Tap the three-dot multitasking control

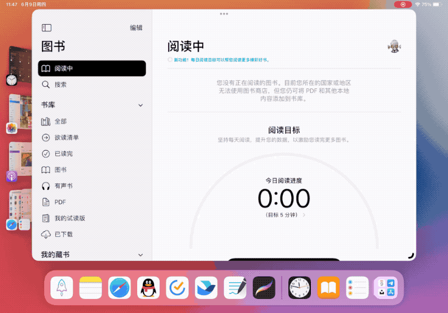coord(224,13)
